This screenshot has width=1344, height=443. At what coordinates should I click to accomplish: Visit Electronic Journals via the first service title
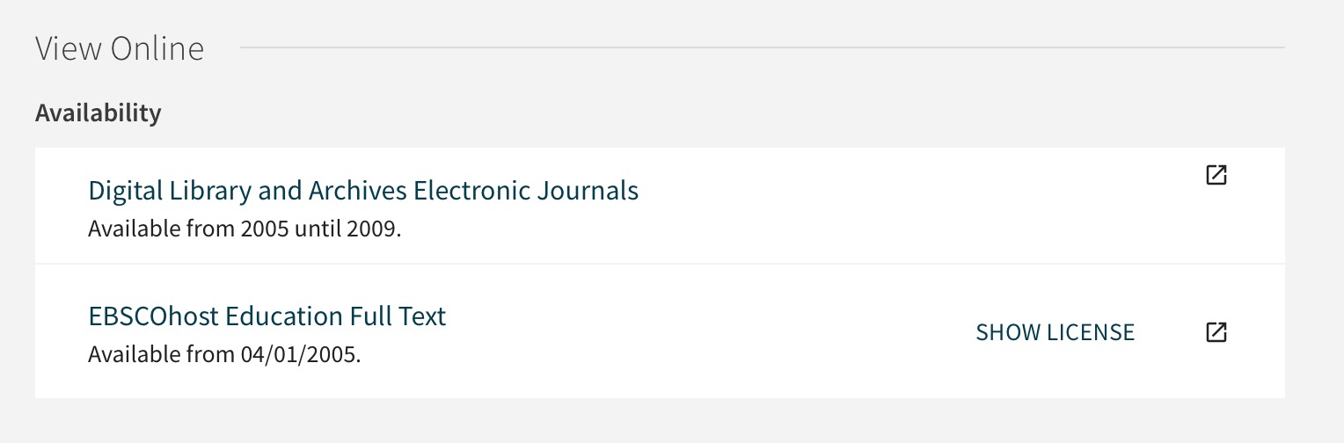[363, 190]
